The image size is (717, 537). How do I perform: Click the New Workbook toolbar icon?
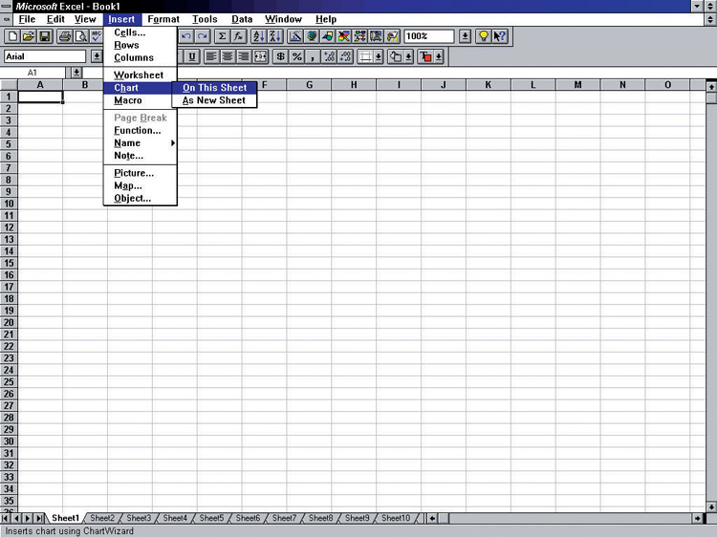point(12,36)
